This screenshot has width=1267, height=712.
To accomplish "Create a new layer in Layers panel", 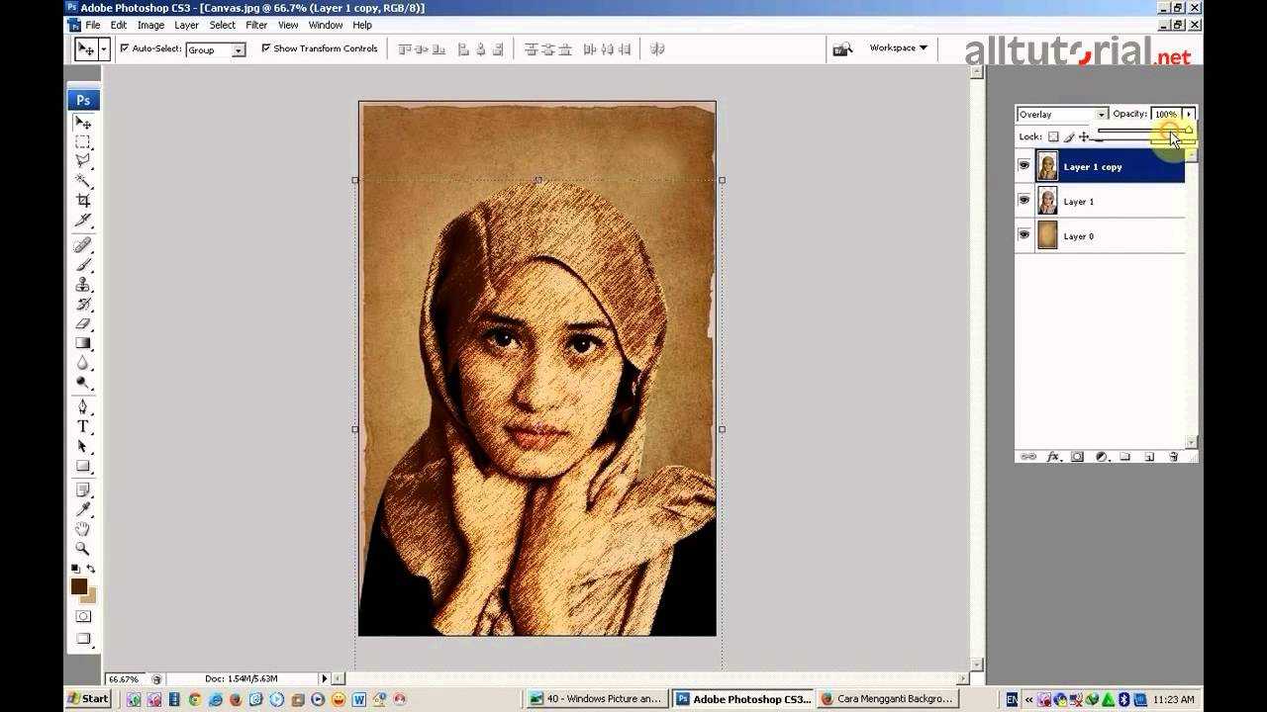I will click(x=1149, y=457).
